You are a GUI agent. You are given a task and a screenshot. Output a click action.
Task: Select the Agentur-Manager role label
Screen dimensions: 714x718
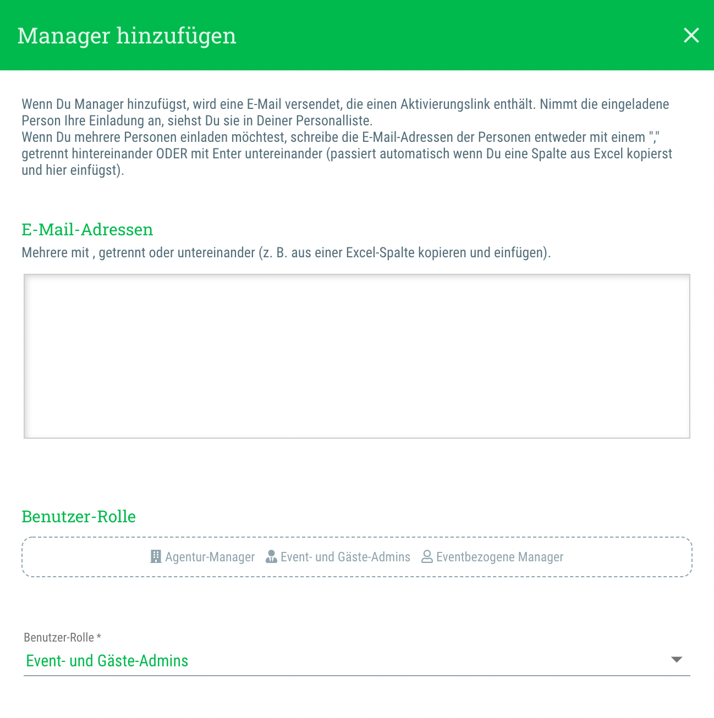[210, 557]
